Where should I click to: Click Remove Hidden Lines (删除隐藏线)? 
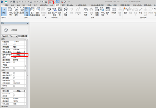(38, 12)
